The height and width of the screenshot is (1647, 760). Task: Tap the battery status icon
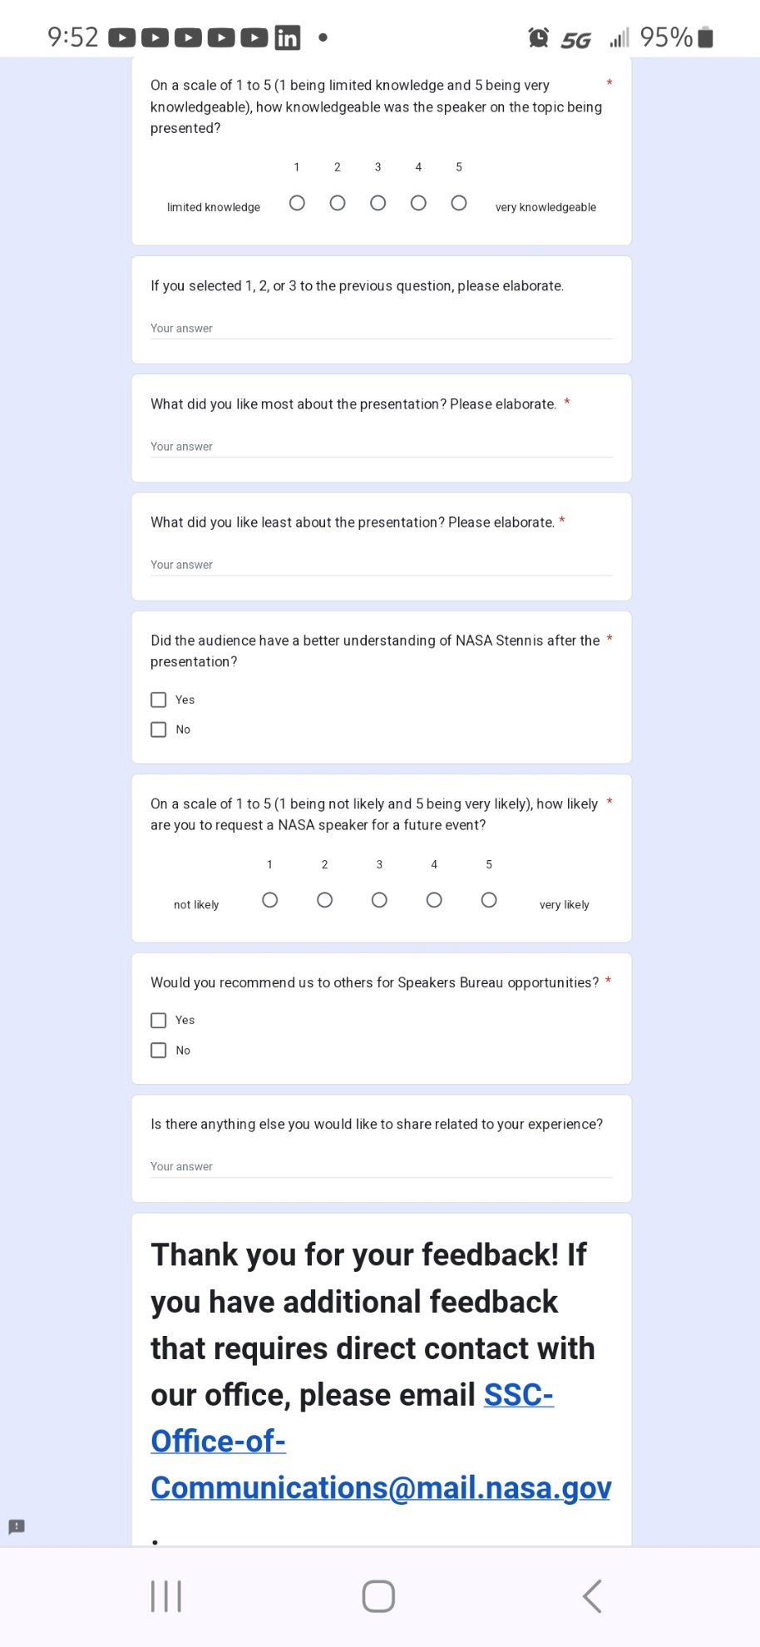pos(705,37)
